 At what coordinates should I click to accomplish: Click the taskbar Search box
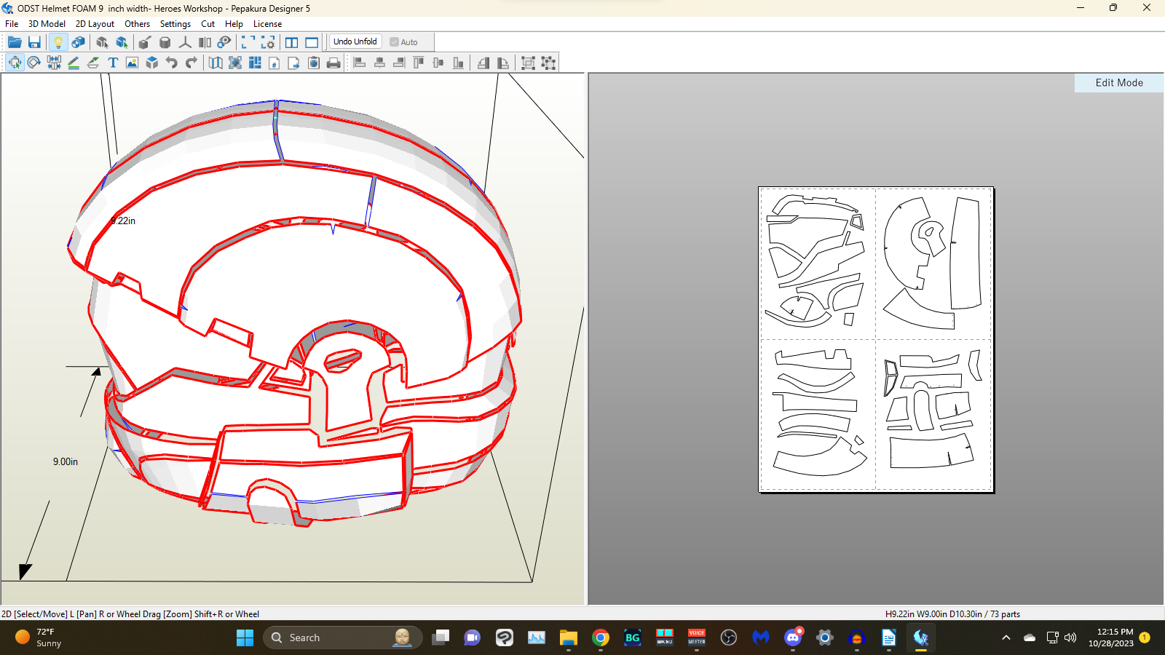343,638
